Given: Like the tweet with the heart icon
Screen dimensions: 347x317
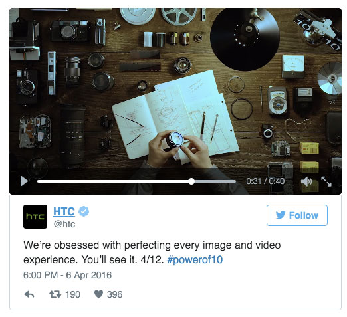Looking at the screenshot, I should 98,294.
